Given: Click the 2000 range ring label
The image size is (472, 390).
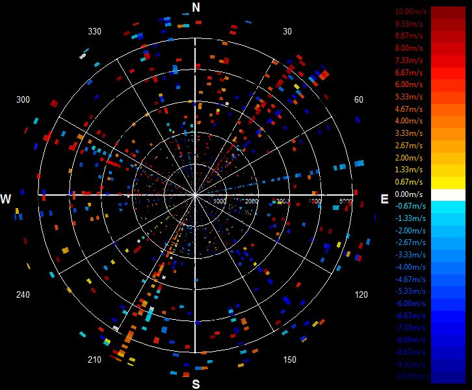Looking at the screenshot, I should [251, 201].
